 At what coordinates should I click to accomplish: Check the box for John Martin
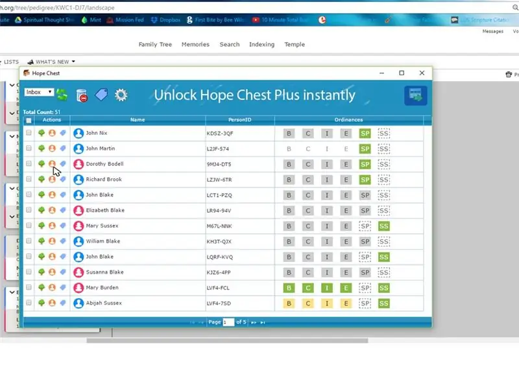(x=29, y=148)
